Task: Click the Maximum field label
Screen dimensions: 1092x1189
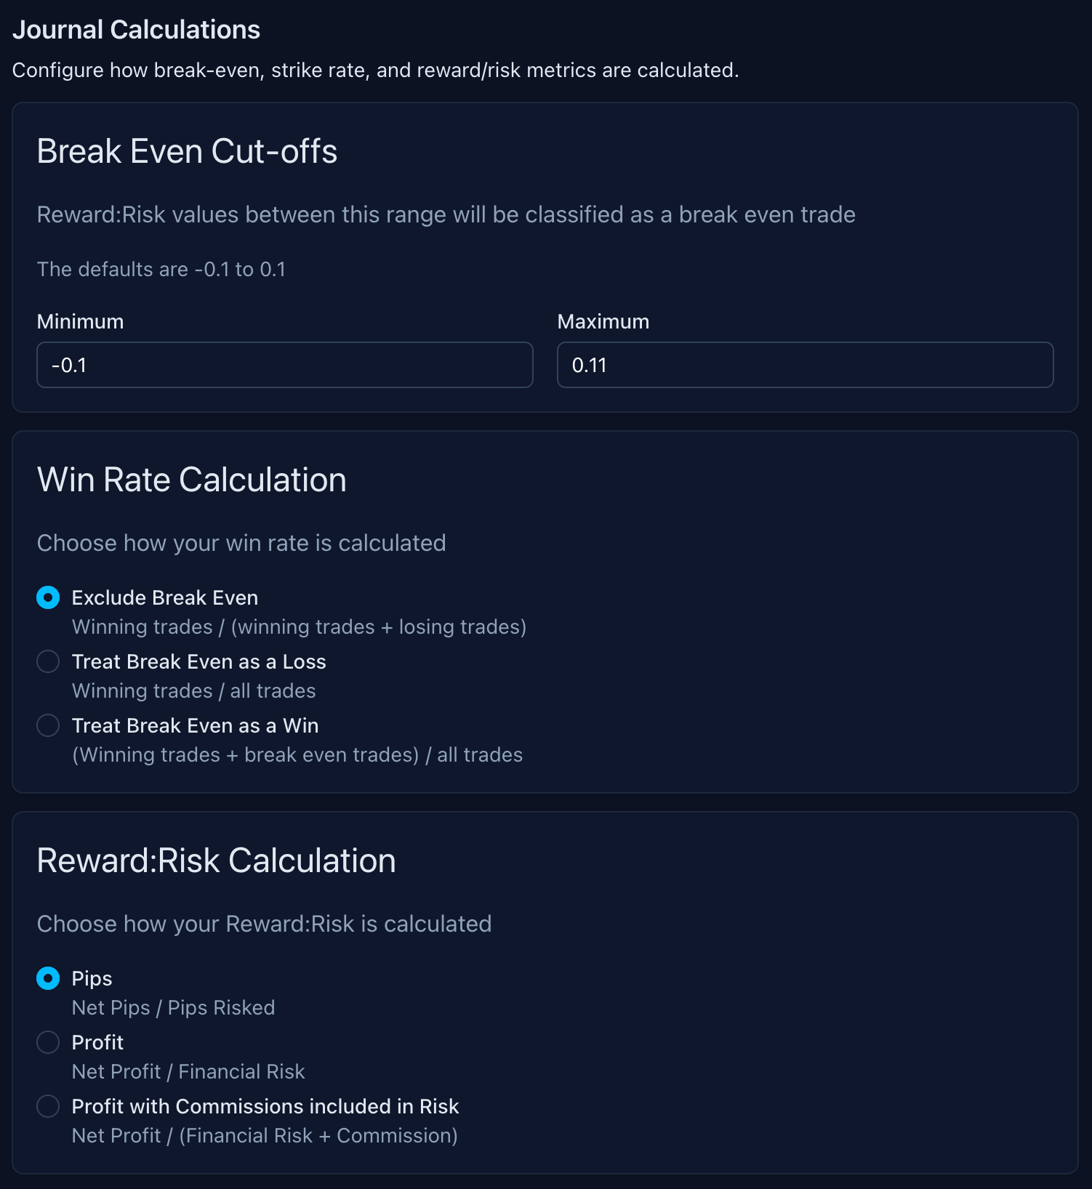Action: pyautogui.click(x=603, y=322)
